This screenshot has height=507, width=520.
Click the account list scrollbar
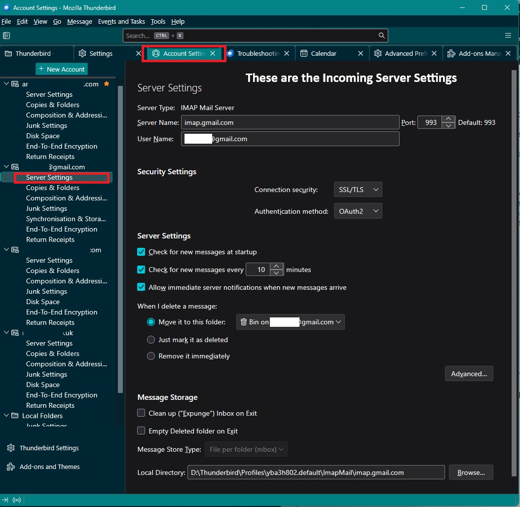(x=120, y=239)
